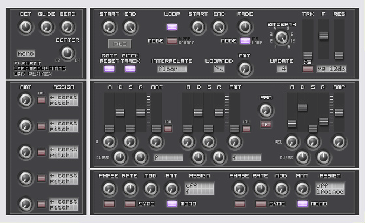This screenshot has width=365, height=223.
Task: Toggle INV on the middle envelope
Action: point(247,129)
